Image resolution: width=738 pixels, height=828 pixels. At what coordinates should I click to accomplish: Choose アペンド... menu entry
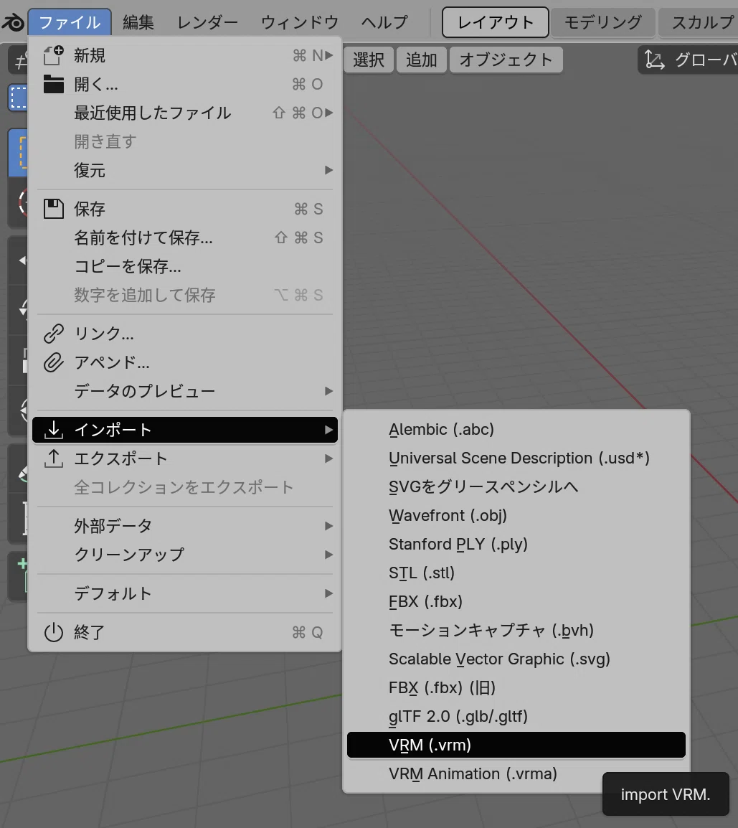pyautogui.click(x=185, y=362)
